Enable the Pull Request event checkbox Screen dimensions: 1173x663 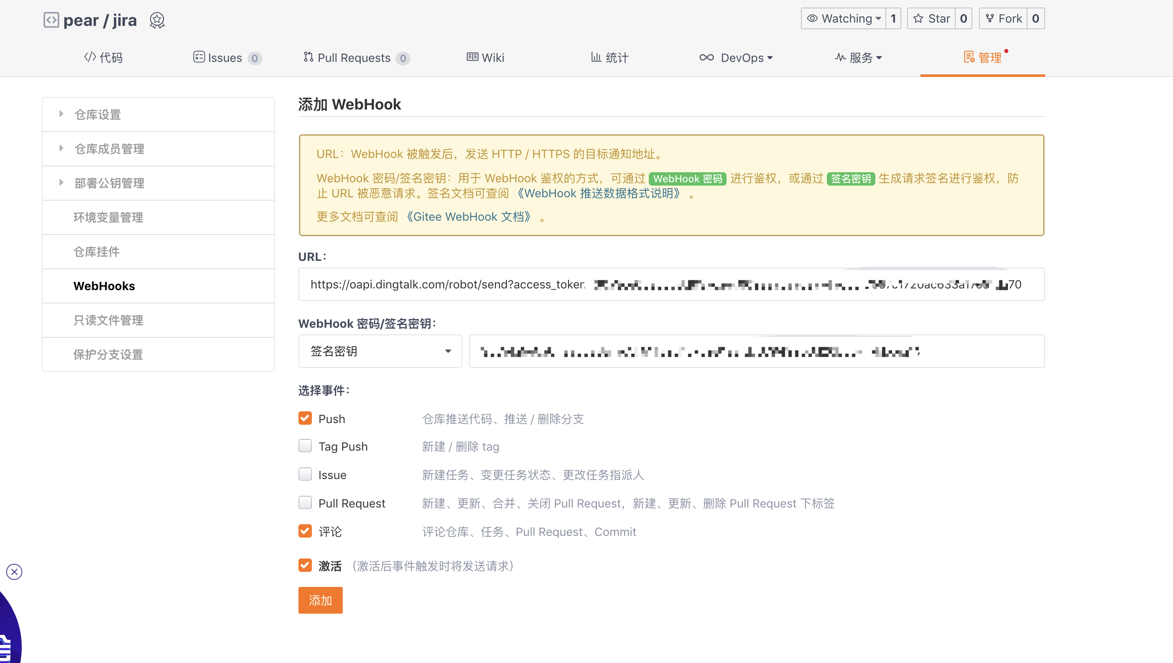305,503
